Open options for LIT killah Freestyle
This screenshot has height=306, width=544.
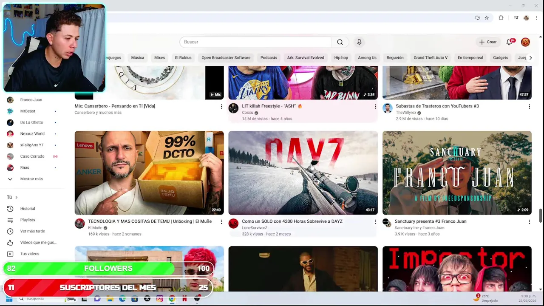[x=375, y=106]
